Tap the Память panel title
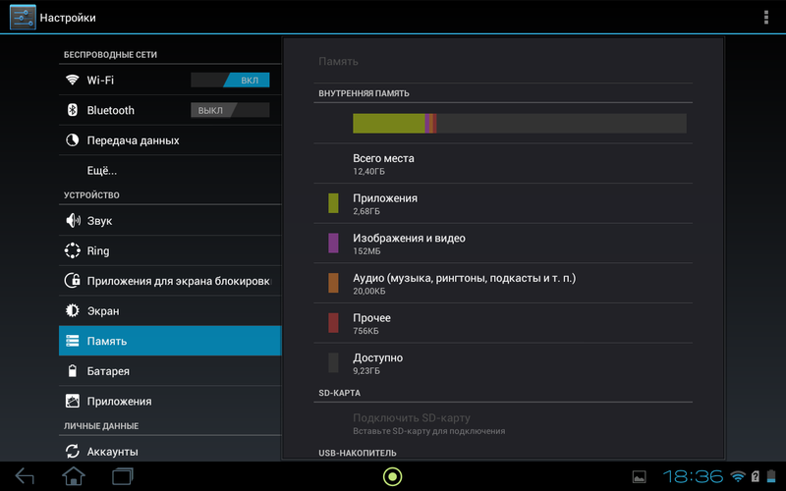 point(338,62)
